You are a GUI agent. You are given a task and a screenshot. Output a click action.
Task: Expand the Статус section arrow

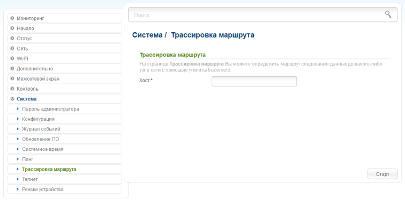(12, 38)
